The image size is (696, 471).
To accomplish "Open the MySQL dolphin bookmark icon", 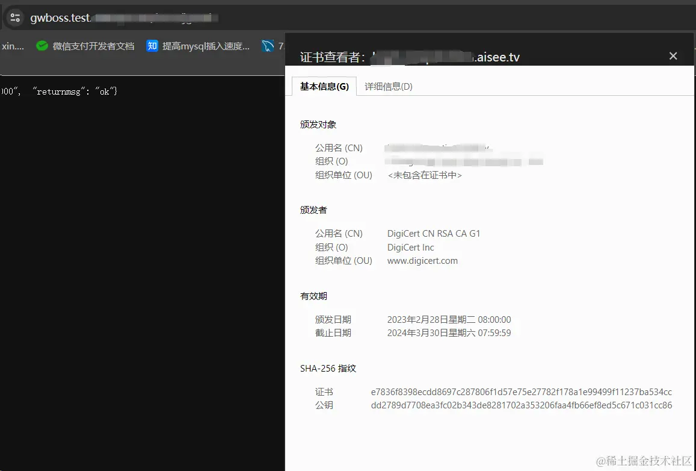I will tap(268, 46).
